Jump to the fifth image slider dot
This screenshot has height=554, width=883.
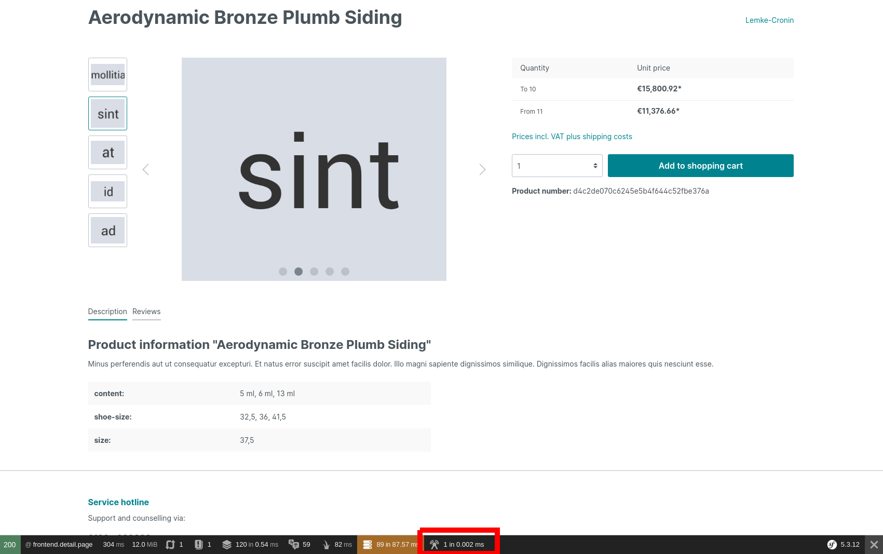(x=345, y=272)
